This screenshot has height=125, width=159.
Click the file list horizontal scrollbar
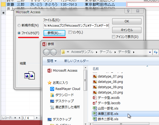[x=121, y=124]
